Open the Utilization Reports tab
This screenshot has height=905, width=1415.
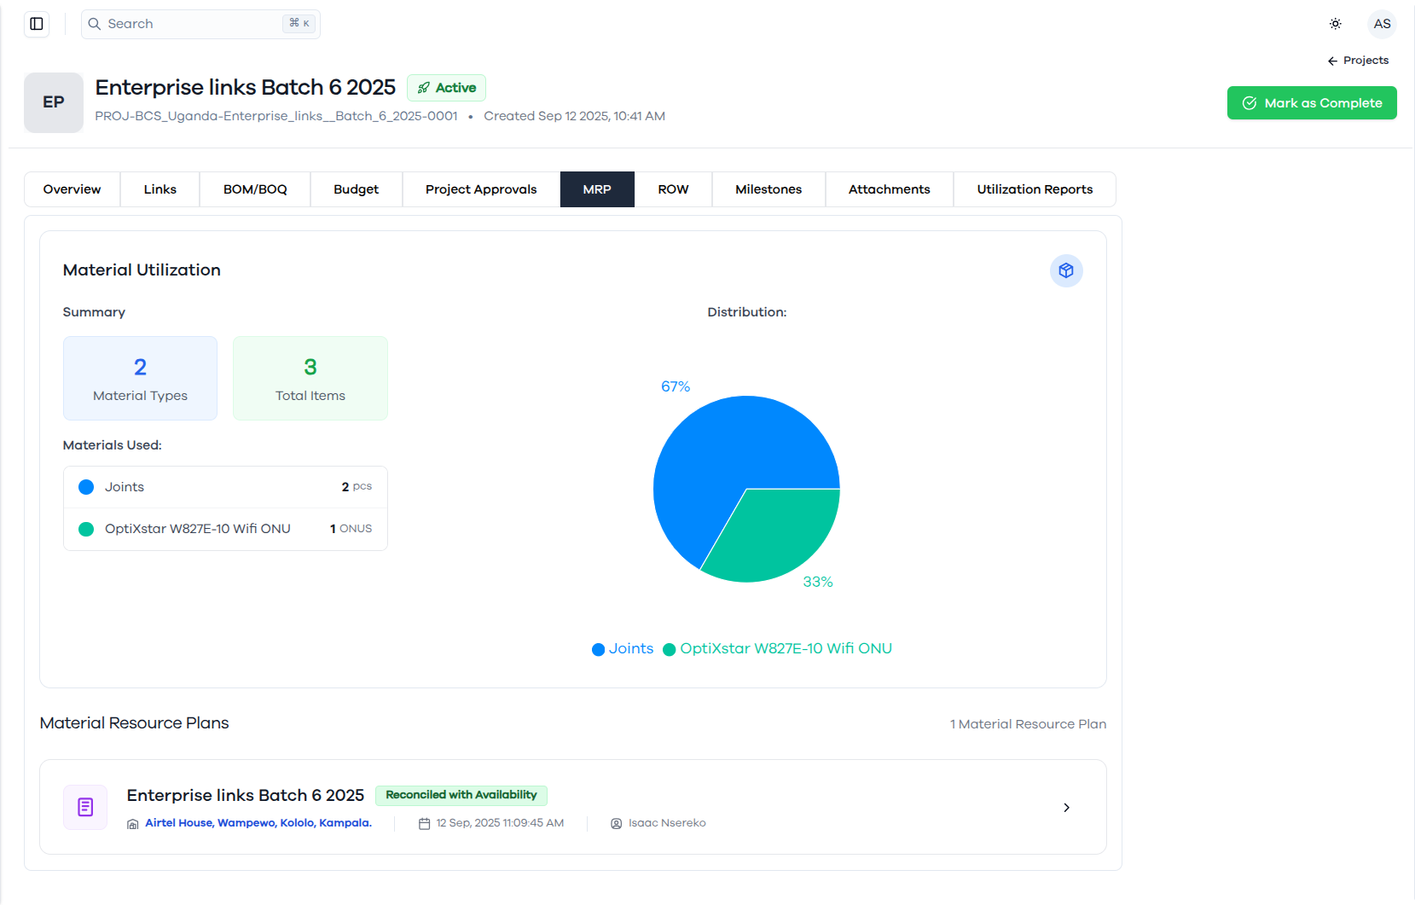[1035, 189]
